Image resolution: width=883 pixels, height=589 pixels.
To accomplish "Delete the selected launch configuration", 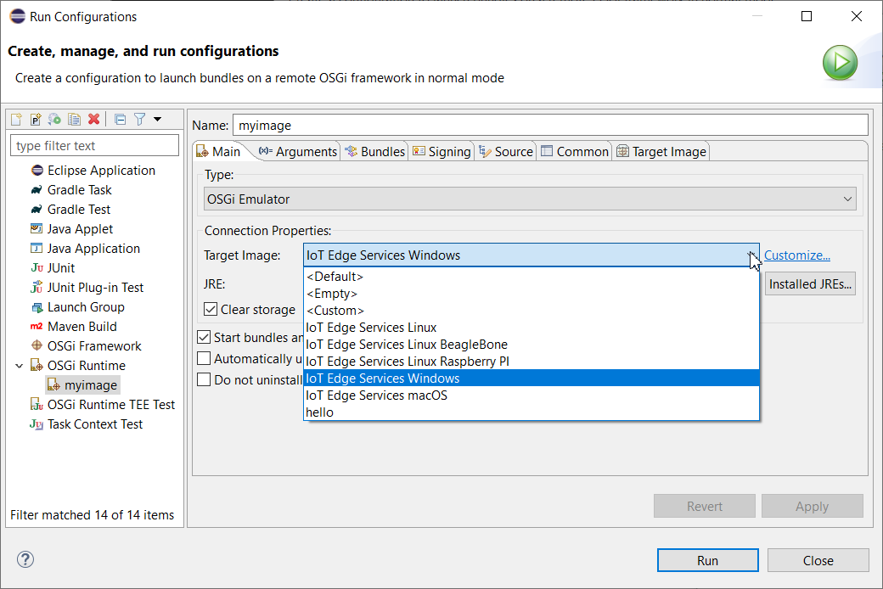I will (93, 119).
